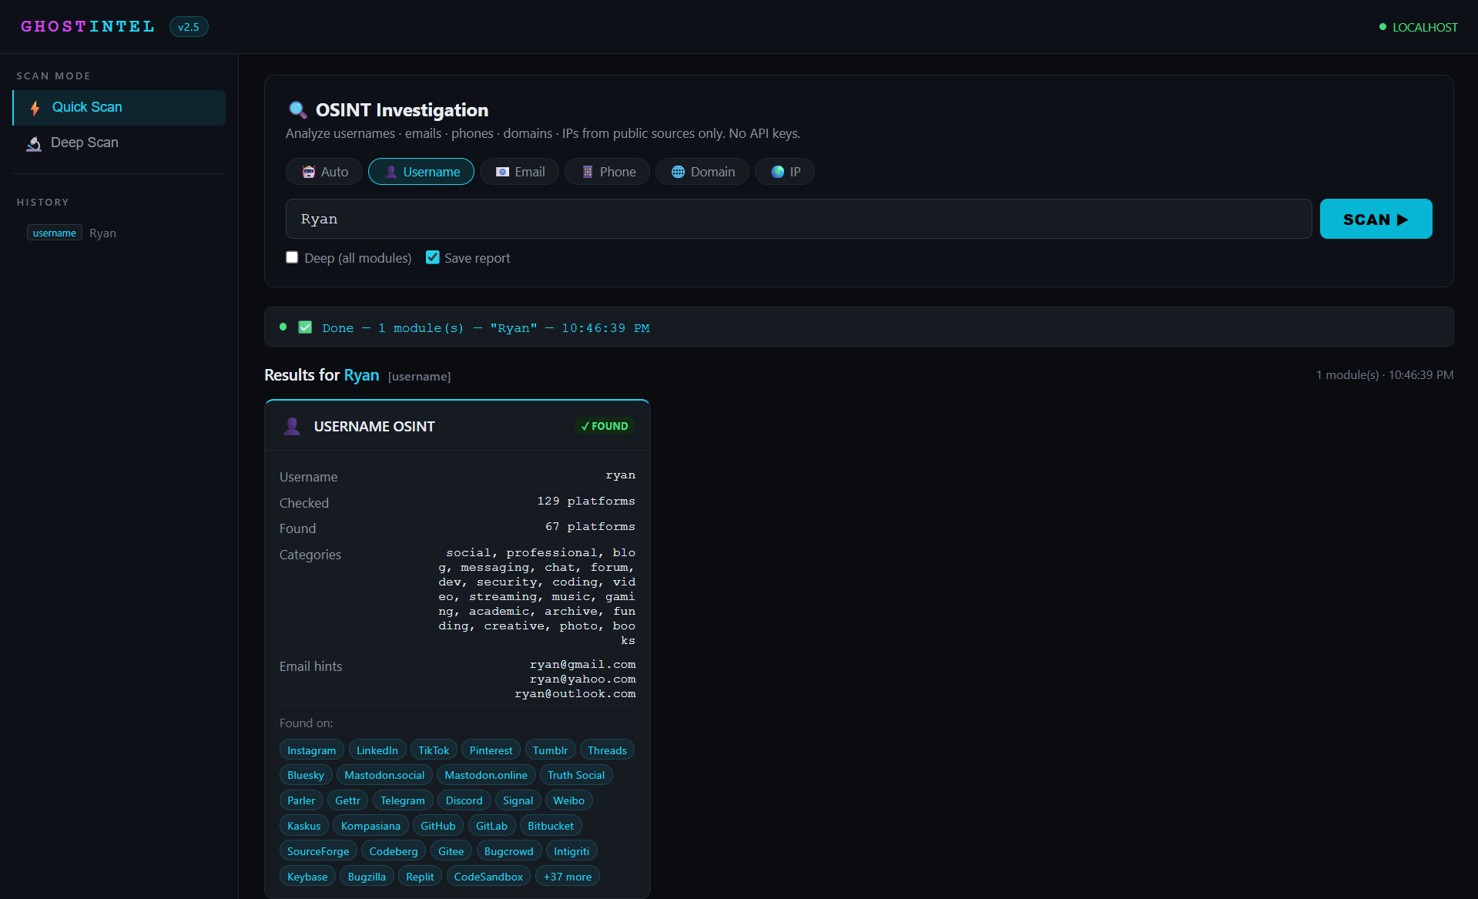Enable the Deep (all modules) checkbox
Viewport: 1478px width, 899px height.
click(292, 257)
